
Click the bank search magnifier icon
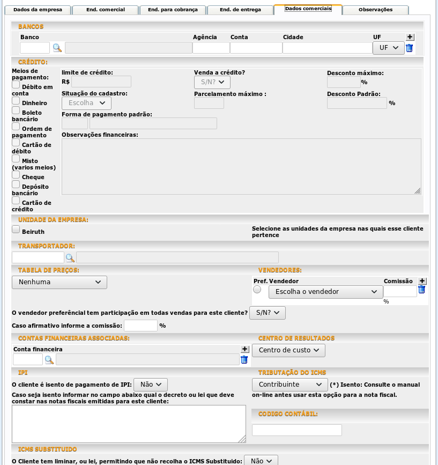57,48
